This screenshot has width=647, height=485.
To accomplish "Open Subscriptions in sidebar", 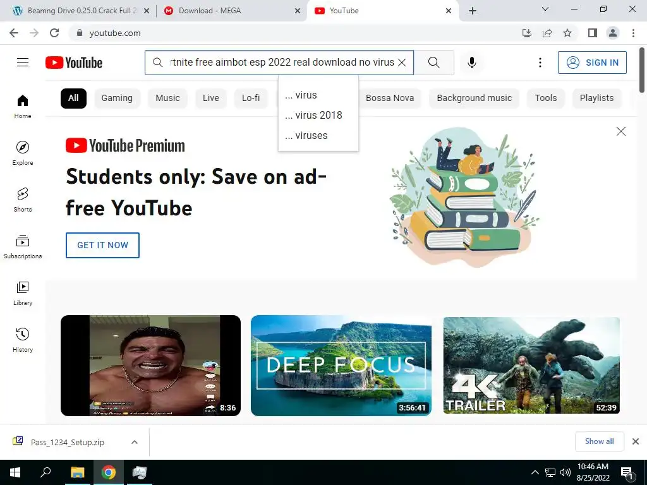I will tap(23, 247).
